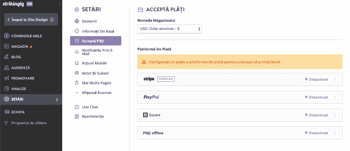The width and height of the screenshot is (350, 151).
Task: Open the Analize pie chart icon
Action: click(7, 89)
